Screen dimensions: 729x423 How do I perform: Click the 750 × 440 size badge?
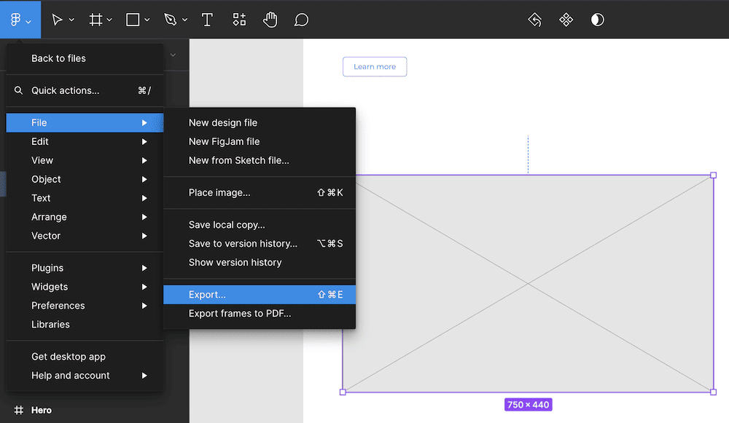[x=528, y=404]
